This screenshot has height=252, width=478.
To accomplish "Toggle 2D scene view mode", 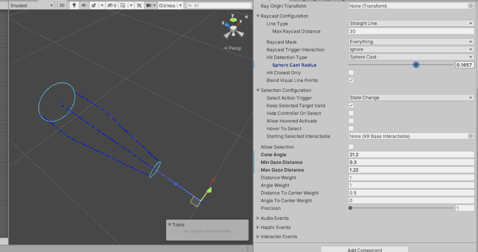I will 62,5.
